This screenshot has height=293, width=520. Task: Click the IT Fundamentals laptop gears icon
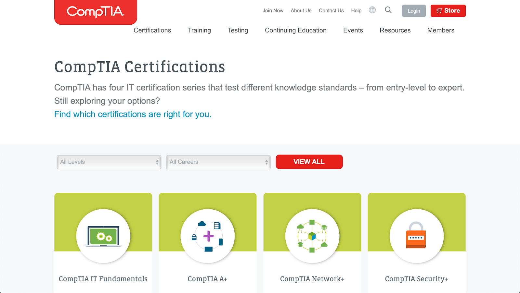tap(103, 236)
